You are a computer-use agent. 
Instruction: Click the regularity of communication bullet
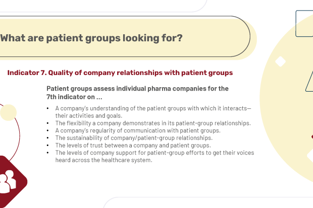(138, 130)
